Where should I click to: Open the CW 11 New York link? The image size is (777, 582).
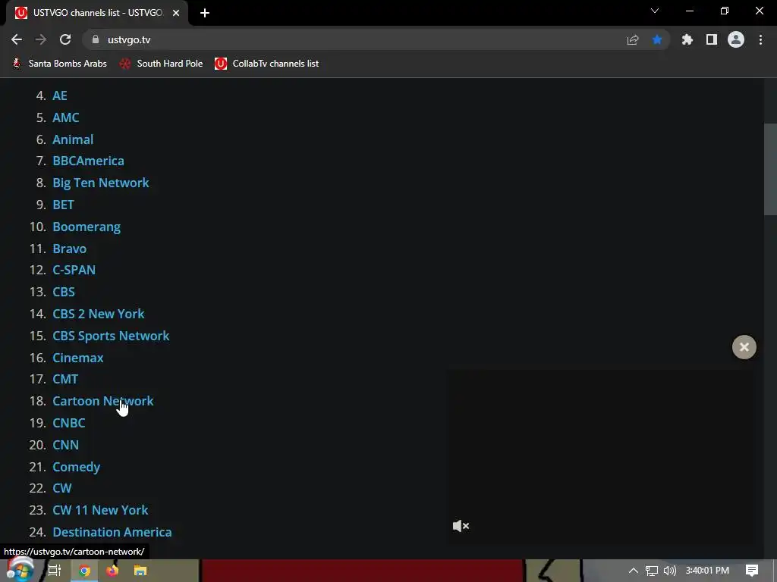tap(100, 510)
